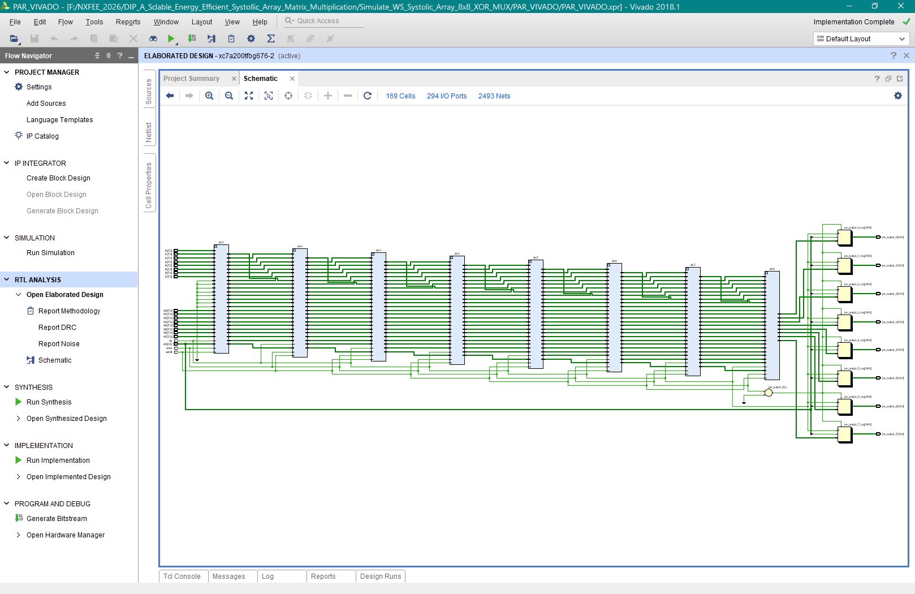915x594 pixels.
Task: Open the Reports menu
Action: click(128, 22)
